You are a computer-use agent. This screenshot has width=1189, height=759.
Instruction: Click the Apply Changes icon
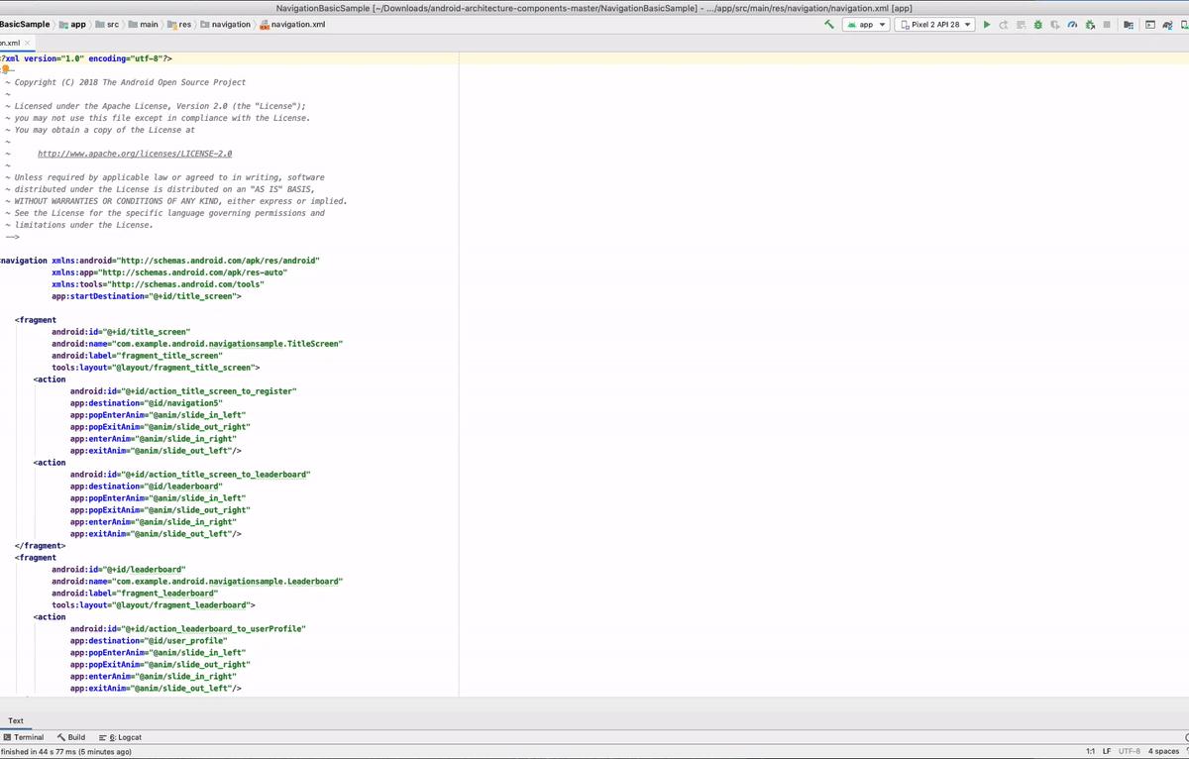coord(1004,24)
